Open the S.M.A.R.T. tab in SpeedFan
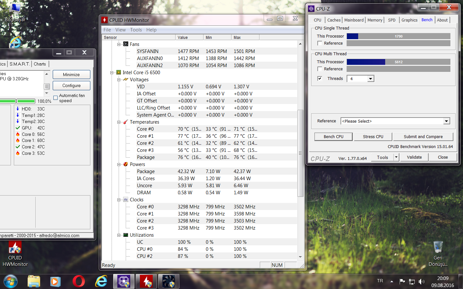 pyautogui.click(x=19, y=64)
